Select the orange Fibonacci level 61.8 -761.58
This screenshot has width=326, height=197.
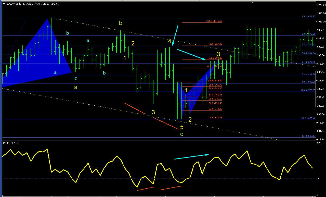tap(215, 95)
